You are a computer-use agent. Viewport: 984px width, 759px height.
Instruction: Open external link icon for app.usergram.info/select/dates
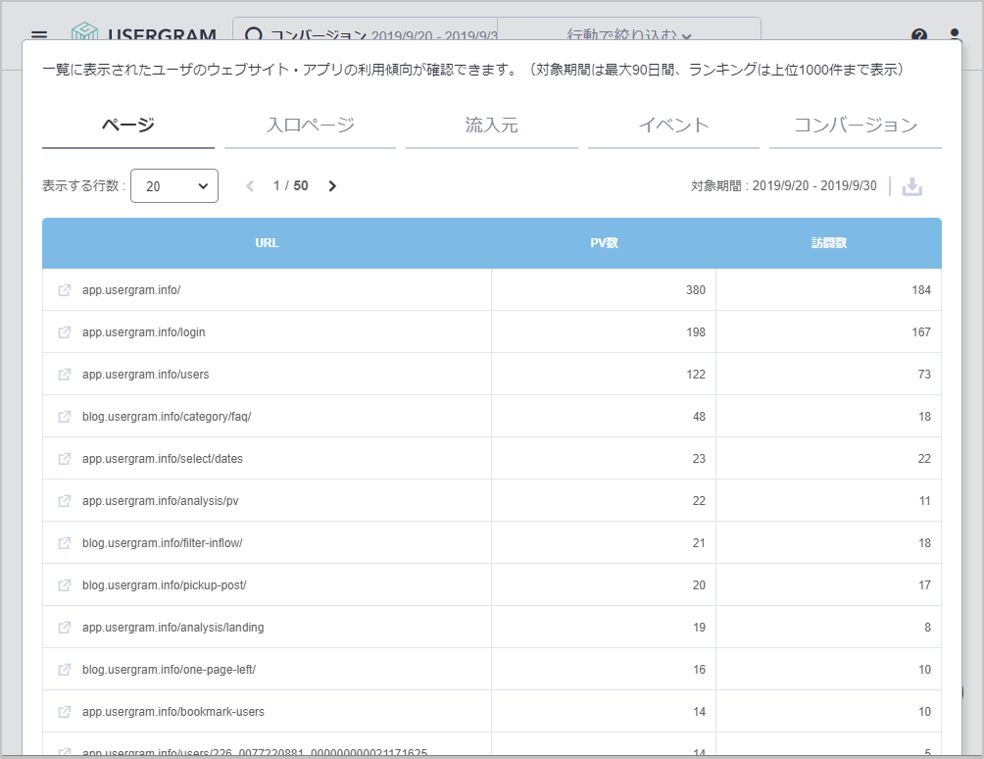[x=65, y=459]
